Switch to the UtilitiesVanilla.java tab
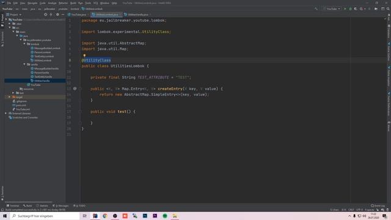The image size is (391, 220). (136, 15)
